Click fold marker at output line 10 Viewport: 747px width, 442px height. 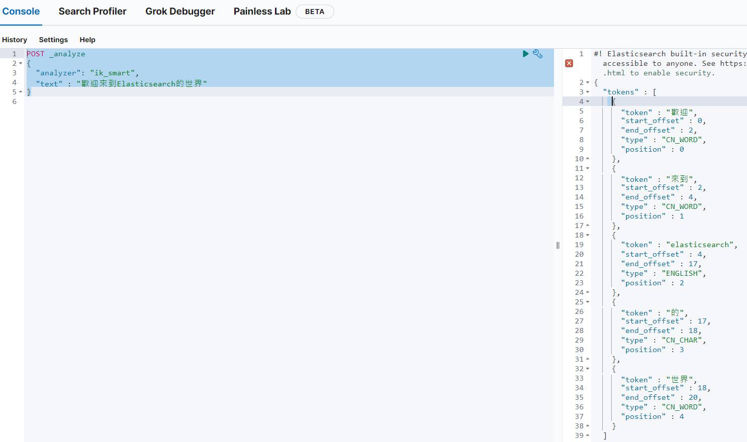pyautogui.click(x=588, y=159)
